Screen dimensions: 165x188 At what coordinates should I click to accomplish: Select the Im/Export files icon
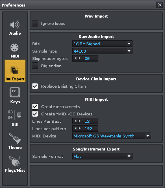tap(15, 70)
